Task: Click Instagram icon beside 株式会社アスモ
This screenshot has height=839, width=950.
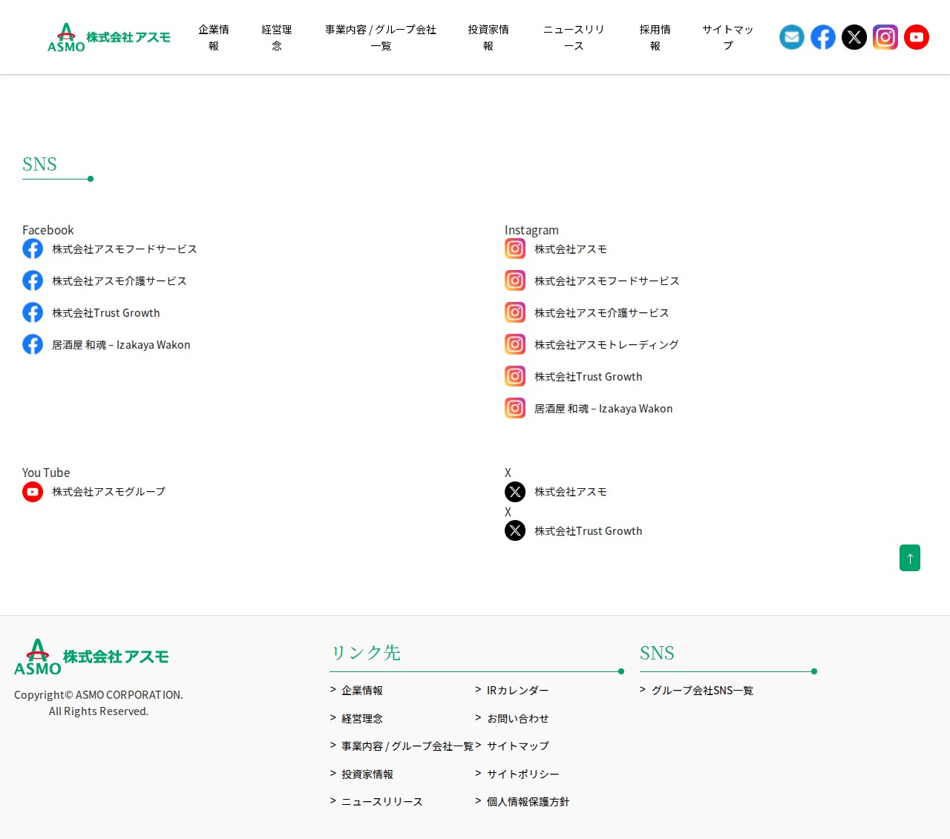Action: pos(515,249)
